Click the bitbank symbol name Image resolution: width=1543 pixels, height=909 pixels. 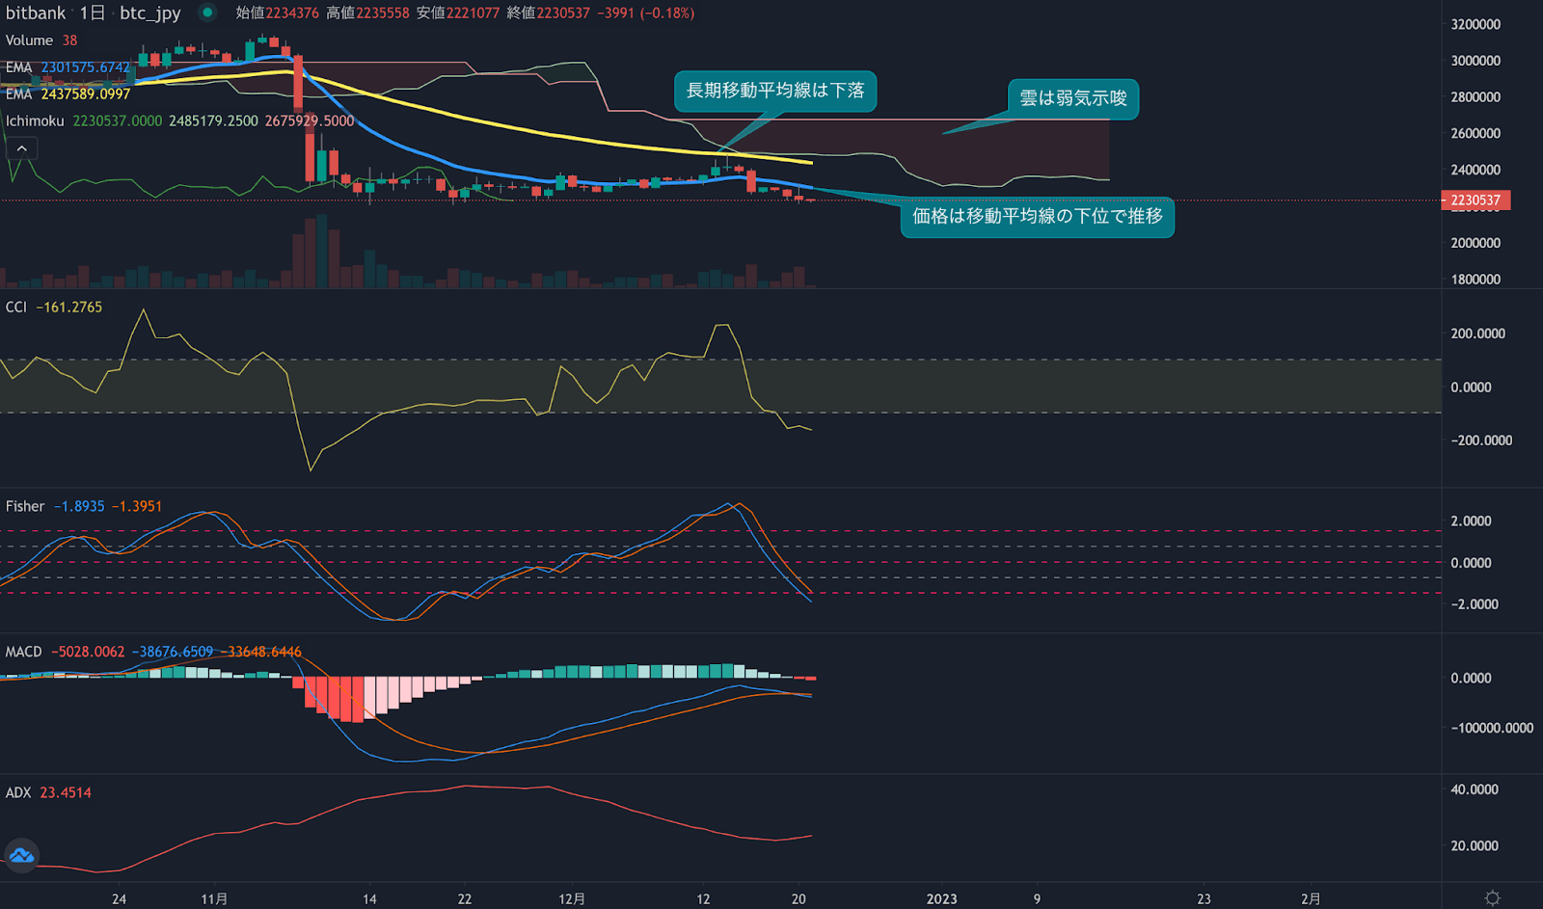(34, 13)
